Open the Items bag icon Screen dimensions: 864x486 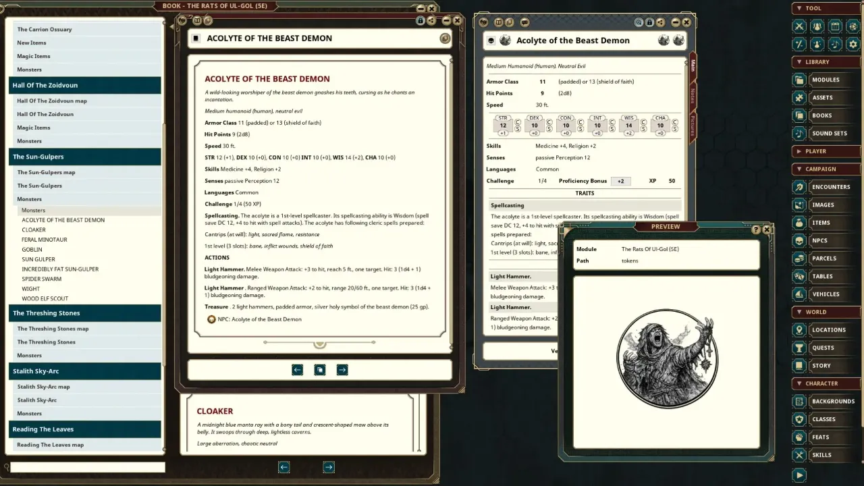point(800,223)
